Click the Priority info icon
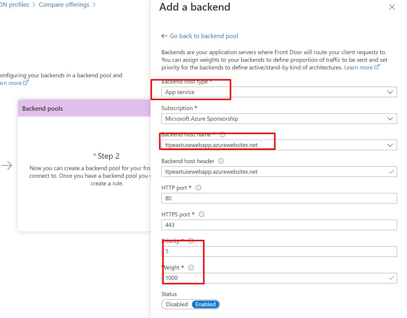 tap(191, 241)
